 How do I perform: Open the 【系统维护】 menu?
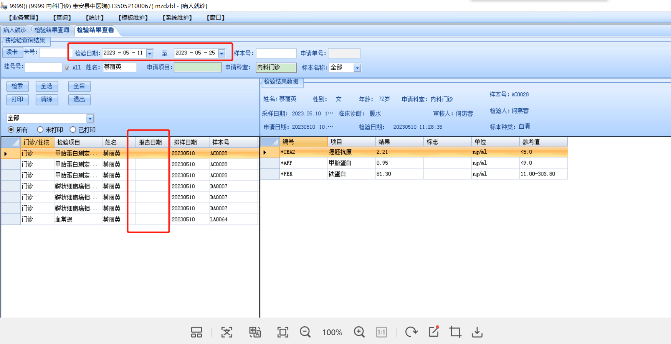(177, 18)
